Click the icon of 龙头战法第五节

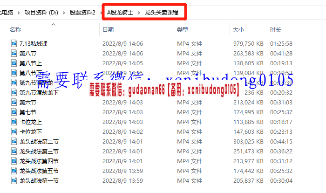(x=14, y=171)
